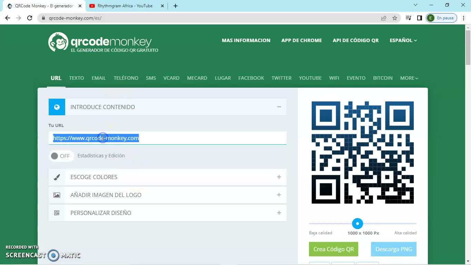The width and height of the screenshot is (471, 265).
Task: Click the paintbrush icon for Escoge Colores
Action: [57, 177]
